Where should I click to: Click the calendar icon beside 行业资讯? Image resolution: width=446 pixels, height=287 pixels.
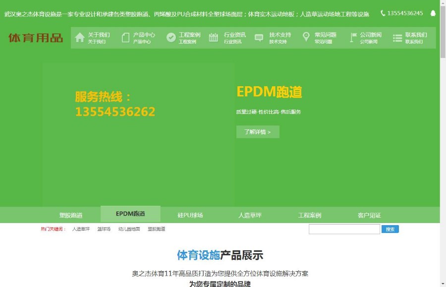(x=213, y=38)
